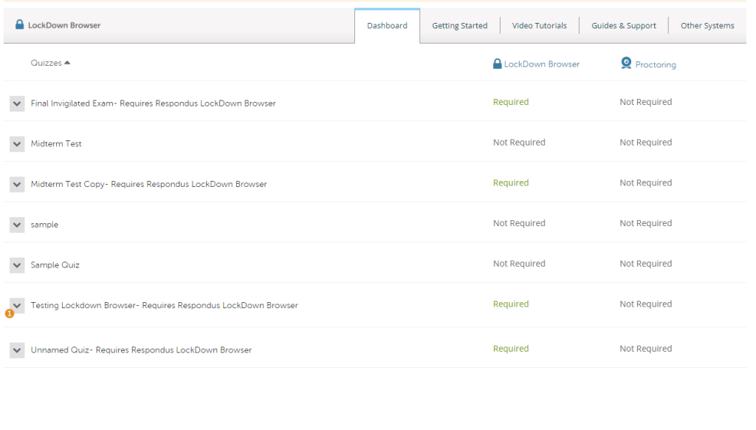Open the Guides & Support page
The image size is (756, 430).
point(623,24)
